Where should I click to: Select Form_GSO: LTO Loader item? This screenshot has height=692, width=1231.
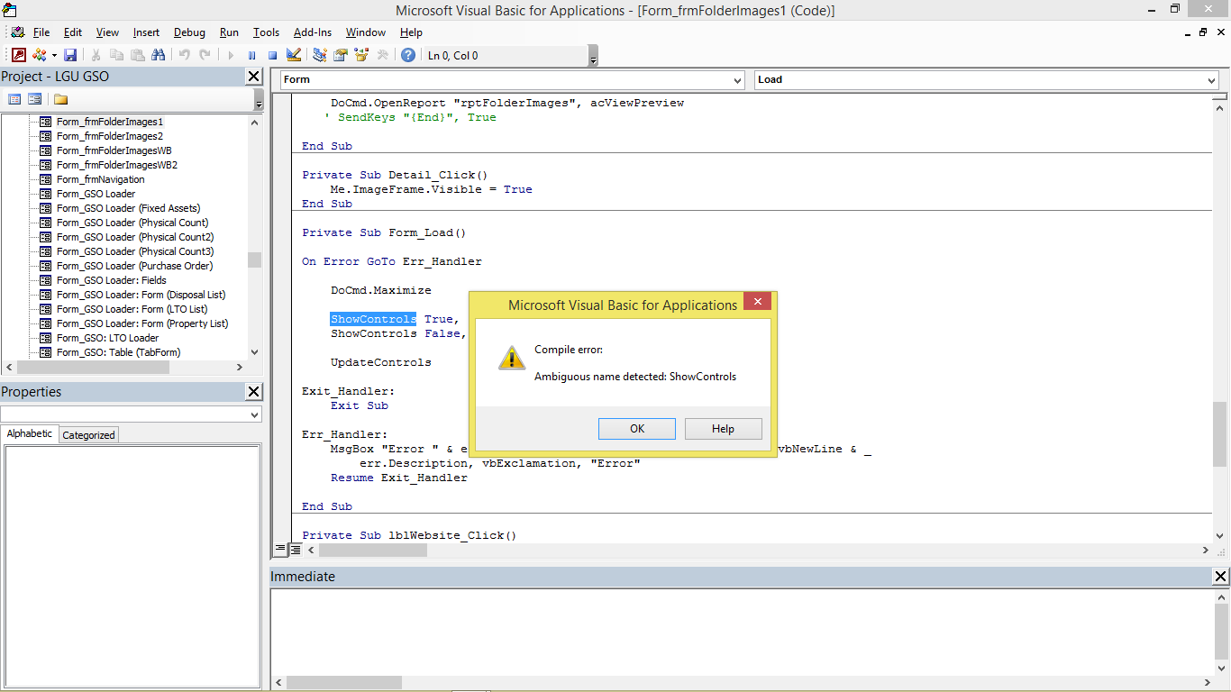click(108, 338)
